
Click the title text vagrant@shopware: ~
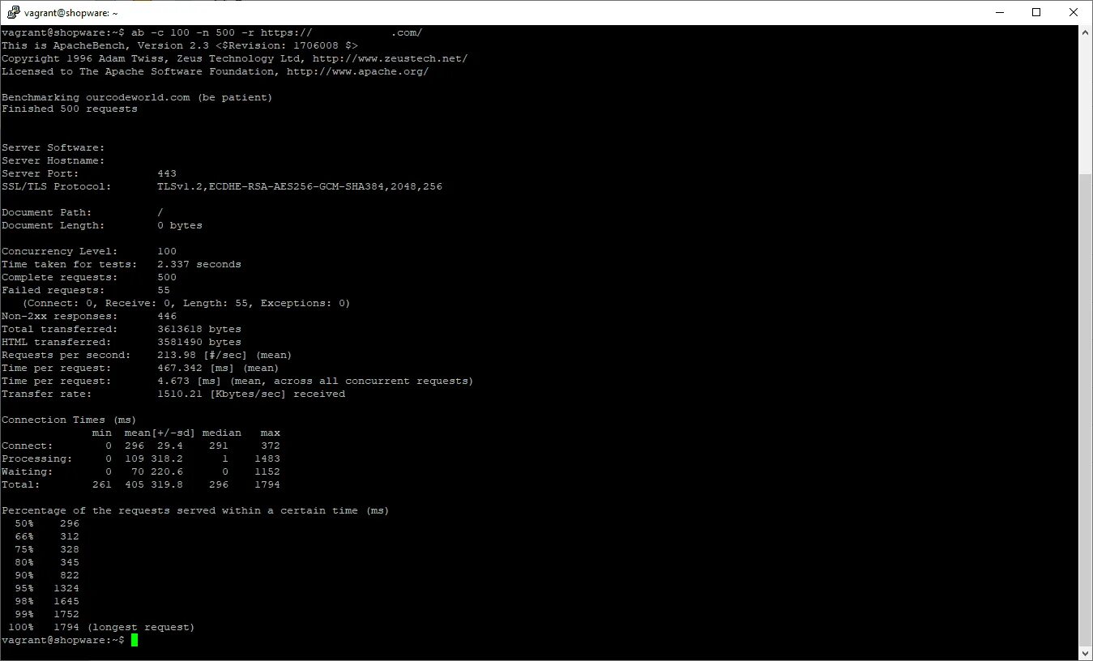71,13
